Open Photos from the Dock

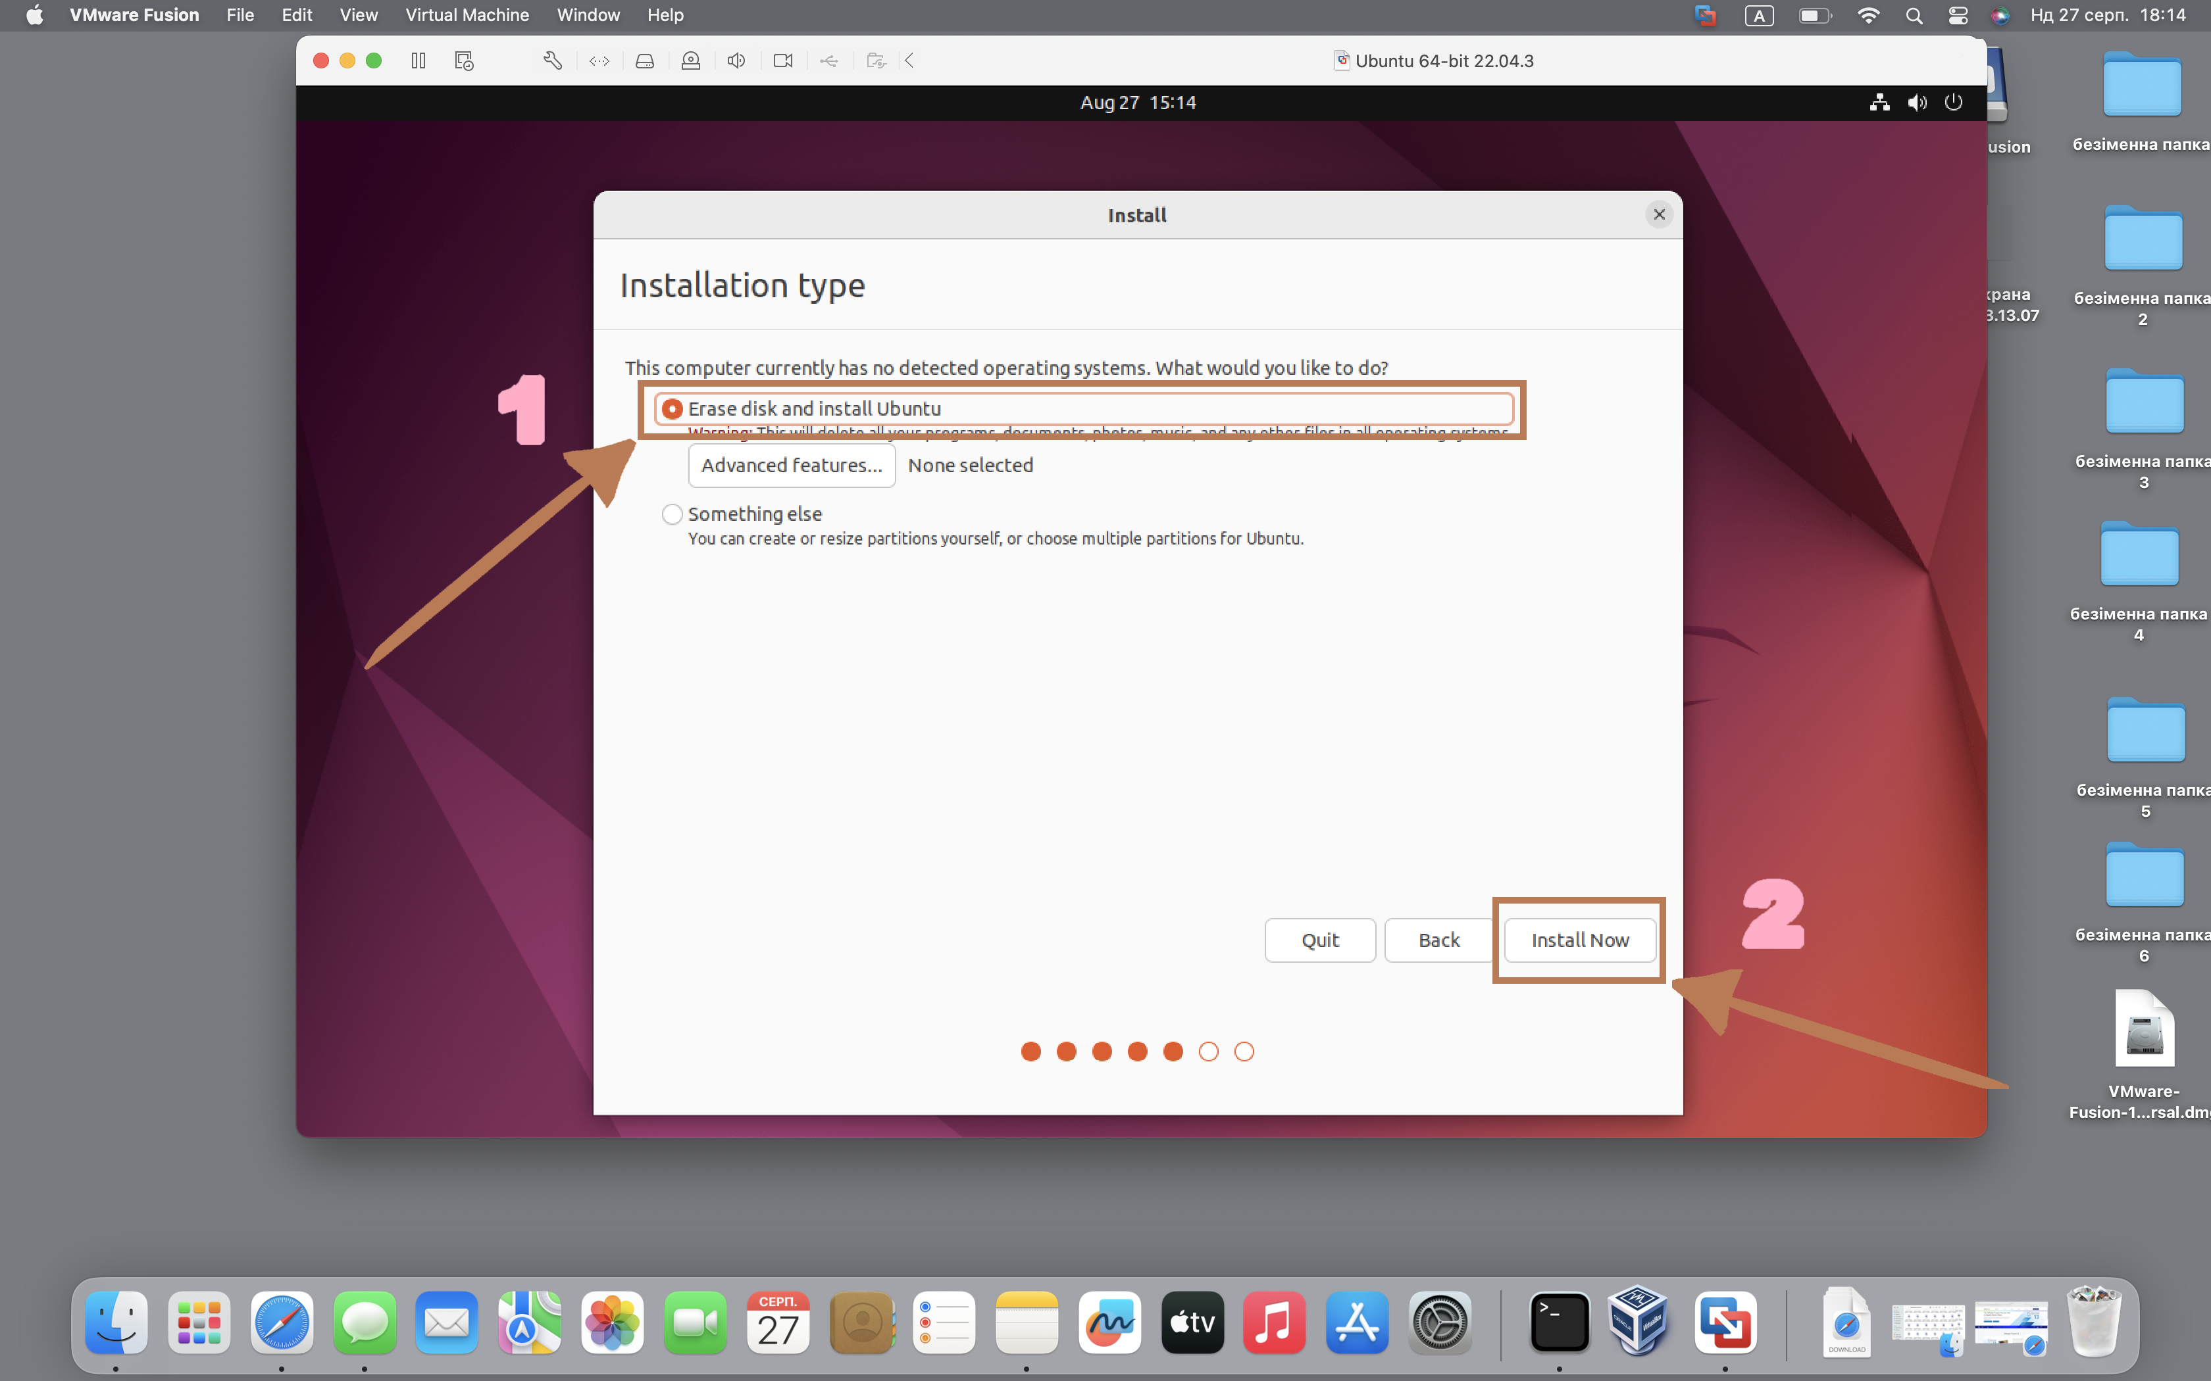(x=612, y=1322)
